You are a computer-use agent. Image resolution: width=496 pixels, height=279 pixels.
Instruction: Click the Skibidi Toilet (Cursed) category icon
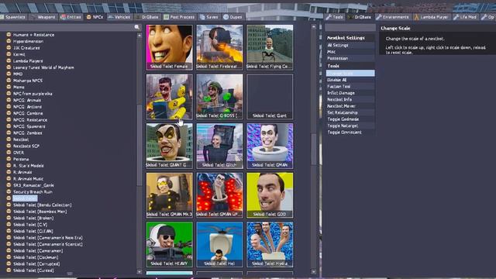point(9,270)
